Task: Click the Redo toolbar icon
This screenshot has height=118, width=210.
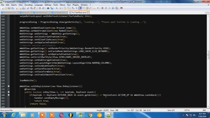Action: (x=43, y=8)
